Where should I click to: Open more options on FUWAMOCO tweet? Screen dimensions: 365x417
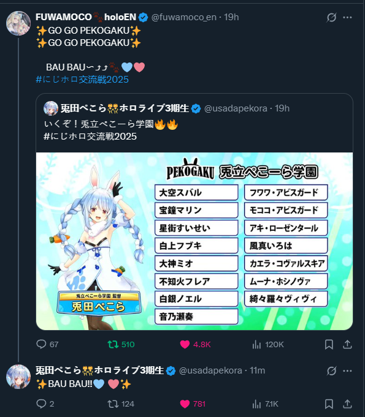(x=347, y=18)
